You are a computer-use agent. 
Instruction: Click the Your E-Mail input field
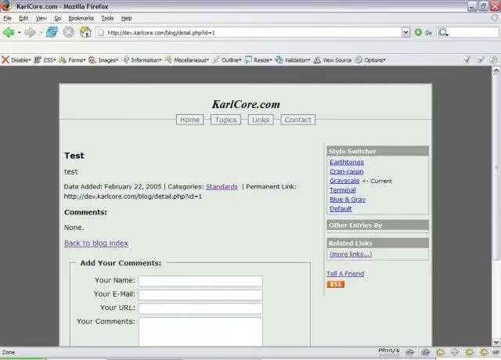200,295
